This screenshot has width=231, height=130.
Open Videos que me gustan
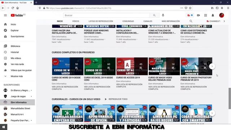[x=17, y=70]
